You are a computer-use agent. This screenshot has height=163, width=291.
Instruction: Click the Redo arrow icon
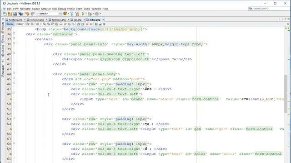click(x=33, y=14)
